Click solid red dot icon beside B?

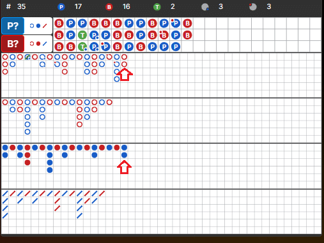(38, 44)
